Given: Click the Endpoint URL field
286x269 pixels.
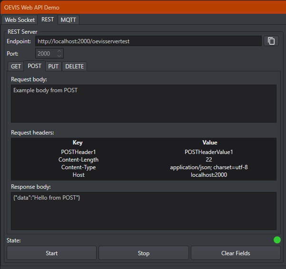Looking at the screenshot, I should click(x=148, y=41).
